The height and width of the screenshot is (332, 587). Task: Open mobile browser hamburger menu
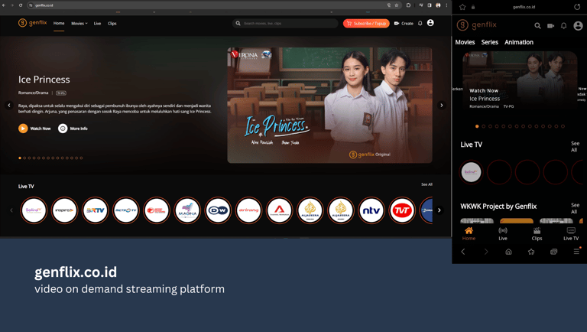(576, 252)
